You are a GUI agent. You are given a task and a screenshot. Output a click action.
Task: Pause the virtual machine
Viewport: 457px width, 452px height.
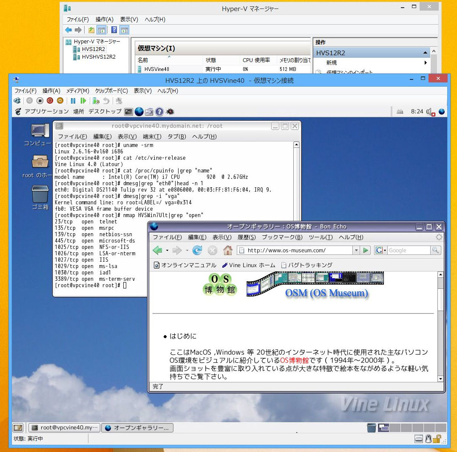[x=73, y=101]
